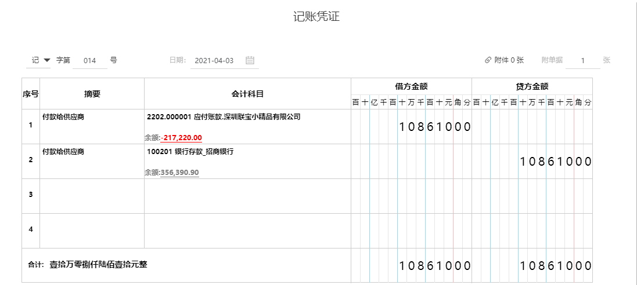This screenshot has height=285, width=637.
Task: Select account 2202.000001 应付账款 in row 1
Action: tap(224, 117)
